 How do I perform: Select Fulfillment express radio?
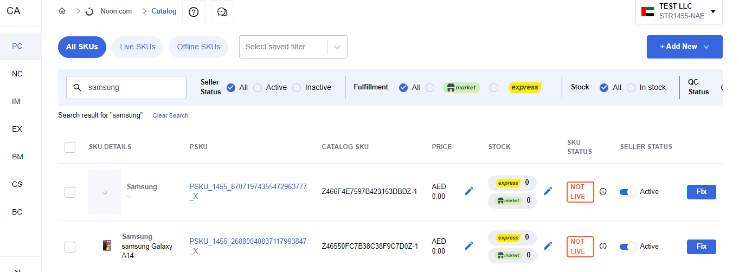pos(494,87)
